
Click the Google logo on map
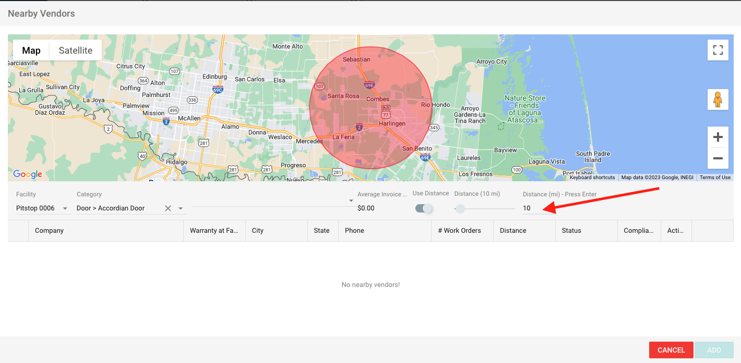(28, 174)
